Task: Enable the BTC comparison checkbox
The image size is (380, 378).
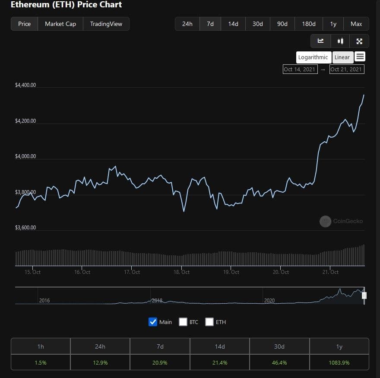Action: pyautogui.click(x=183, y=322)
